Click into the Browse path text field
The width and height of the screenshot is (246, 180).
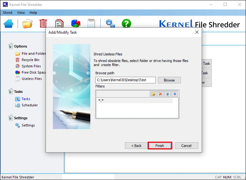pyautogui.click(x=125, y=80)
